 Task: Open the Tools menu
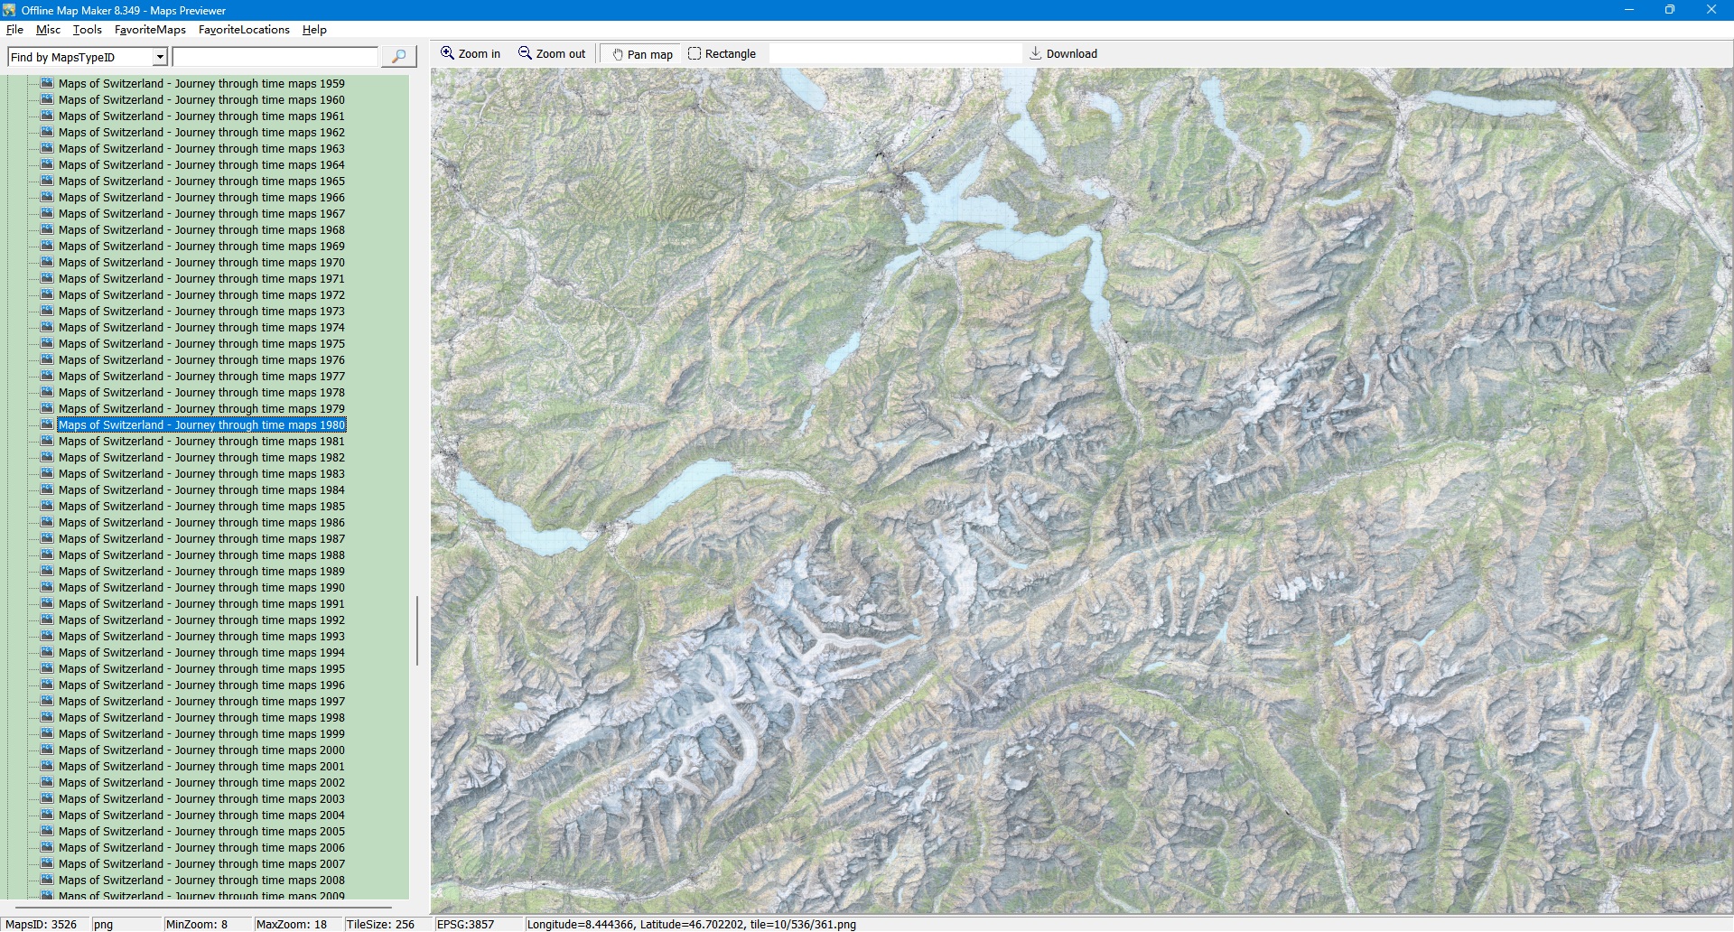[x=87, y=30]
